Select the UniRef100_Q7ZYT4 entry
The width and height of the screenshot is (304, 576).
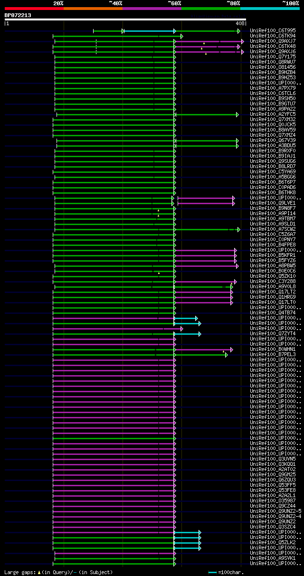click(273, 333)
